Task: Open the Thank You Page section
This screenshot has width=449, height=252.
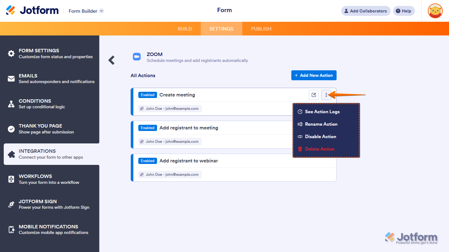Action: click(50, 129)
